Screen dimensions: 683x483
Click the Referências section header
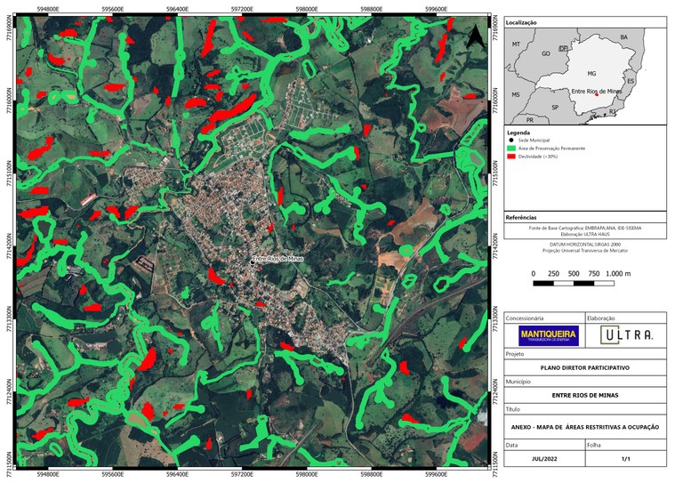(521, 217)
